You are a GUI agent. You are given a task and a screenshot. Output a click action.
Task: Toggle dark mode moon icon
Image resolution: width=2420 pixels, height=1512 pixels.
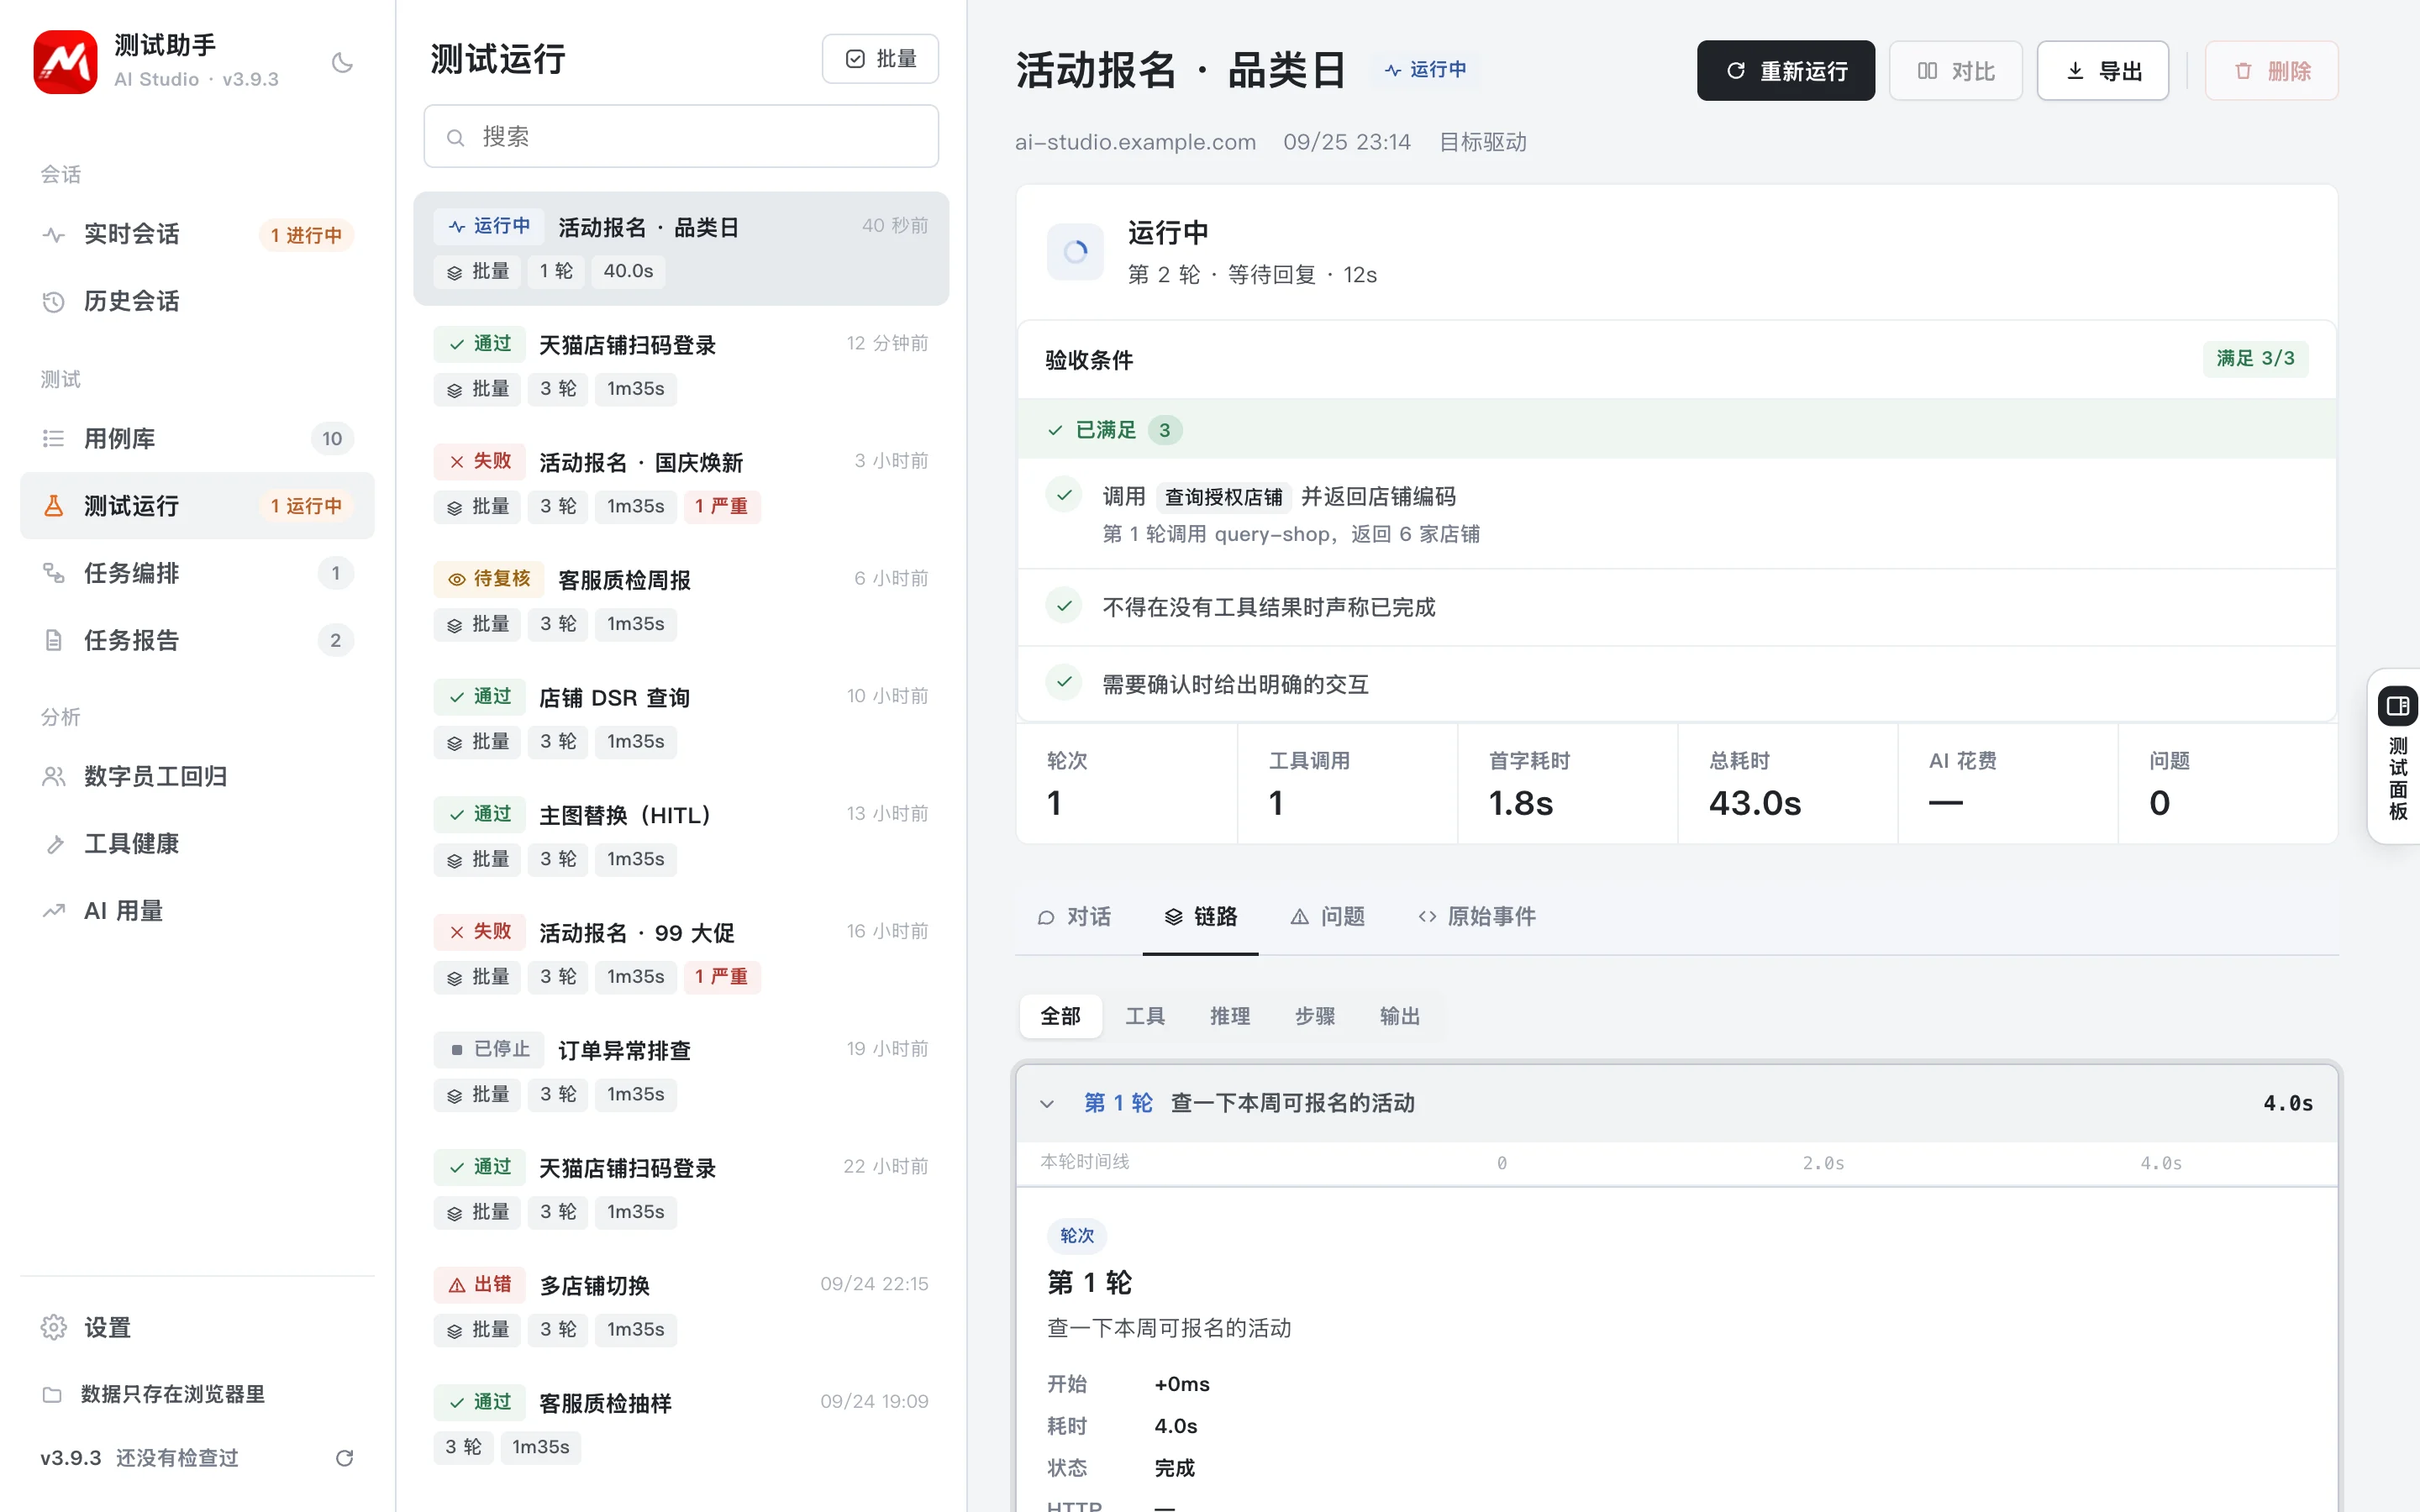[x=342, y=63]
